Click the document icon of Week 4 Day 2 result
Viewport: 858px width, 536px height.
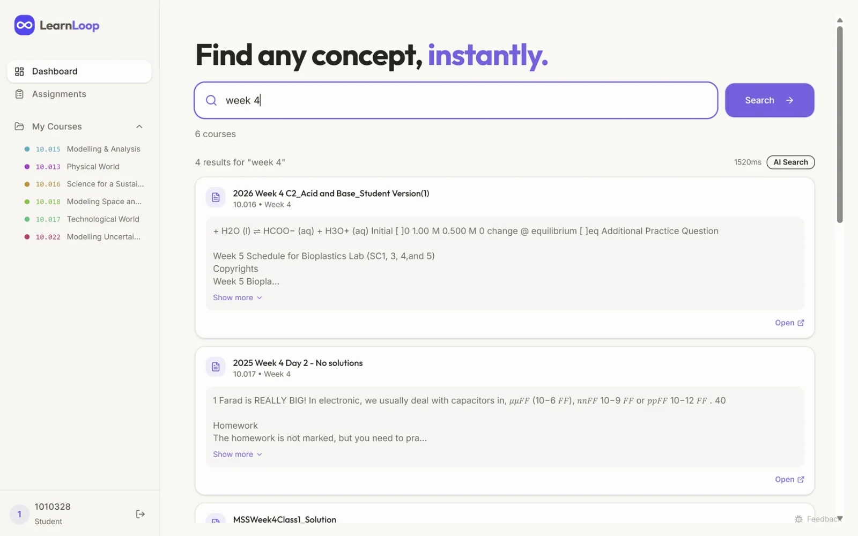pyautogui.click(x=216, y=367)
